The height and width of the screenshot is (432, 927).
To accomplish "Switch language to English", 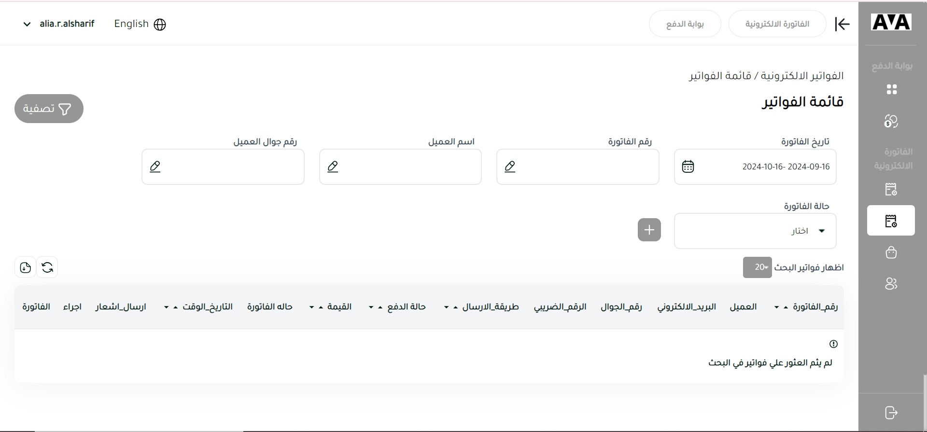I will 140,24.
